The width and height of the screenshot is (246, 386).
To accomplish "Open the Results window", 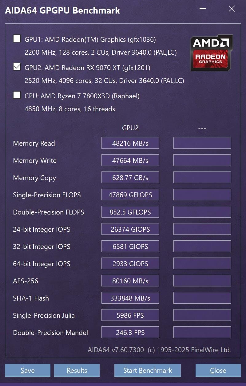I will (x=77, y=370).
